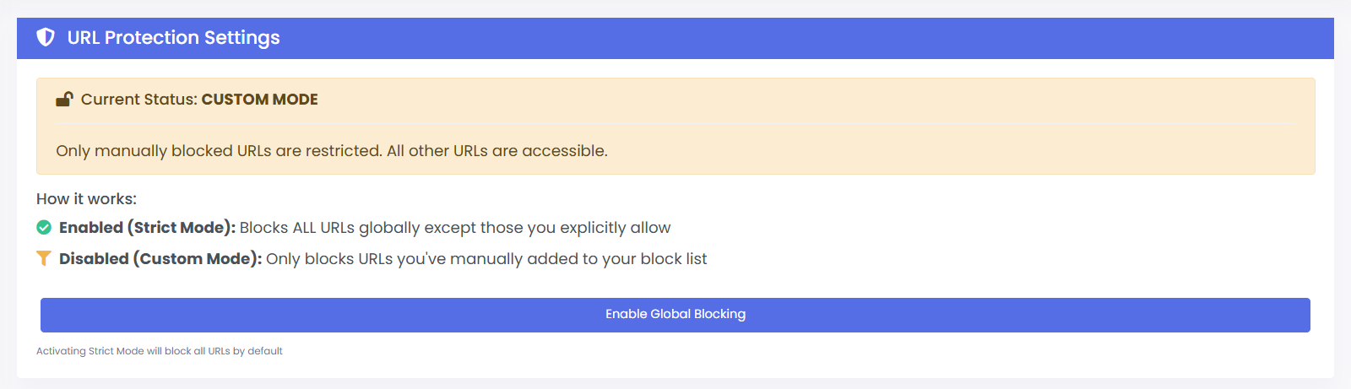Click white panel space right of the helper note

pyautogui.click(x=760, y=354)
